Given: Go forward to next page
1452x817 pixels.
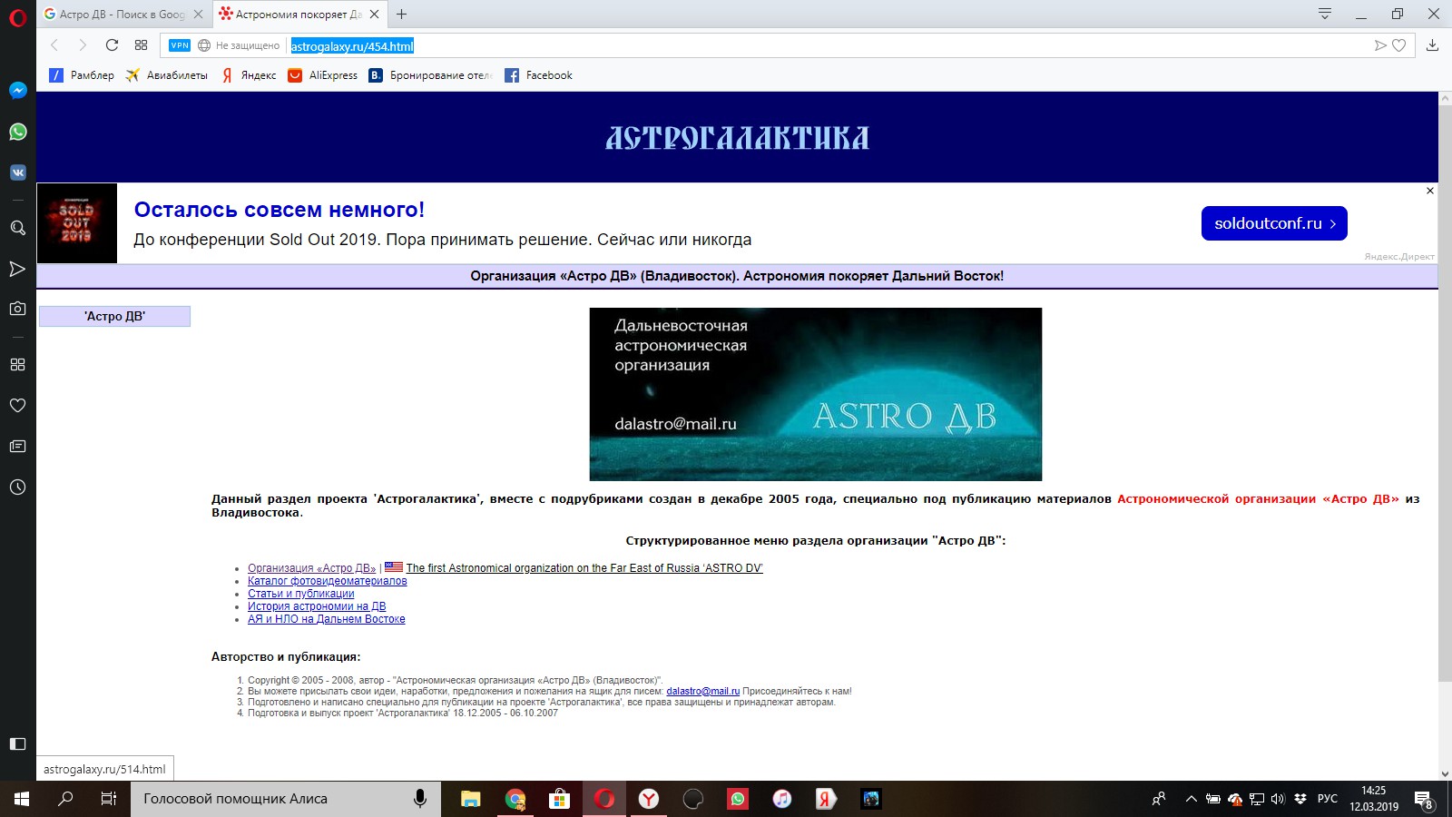Looking at the screenshot, I should pos(83,45).
